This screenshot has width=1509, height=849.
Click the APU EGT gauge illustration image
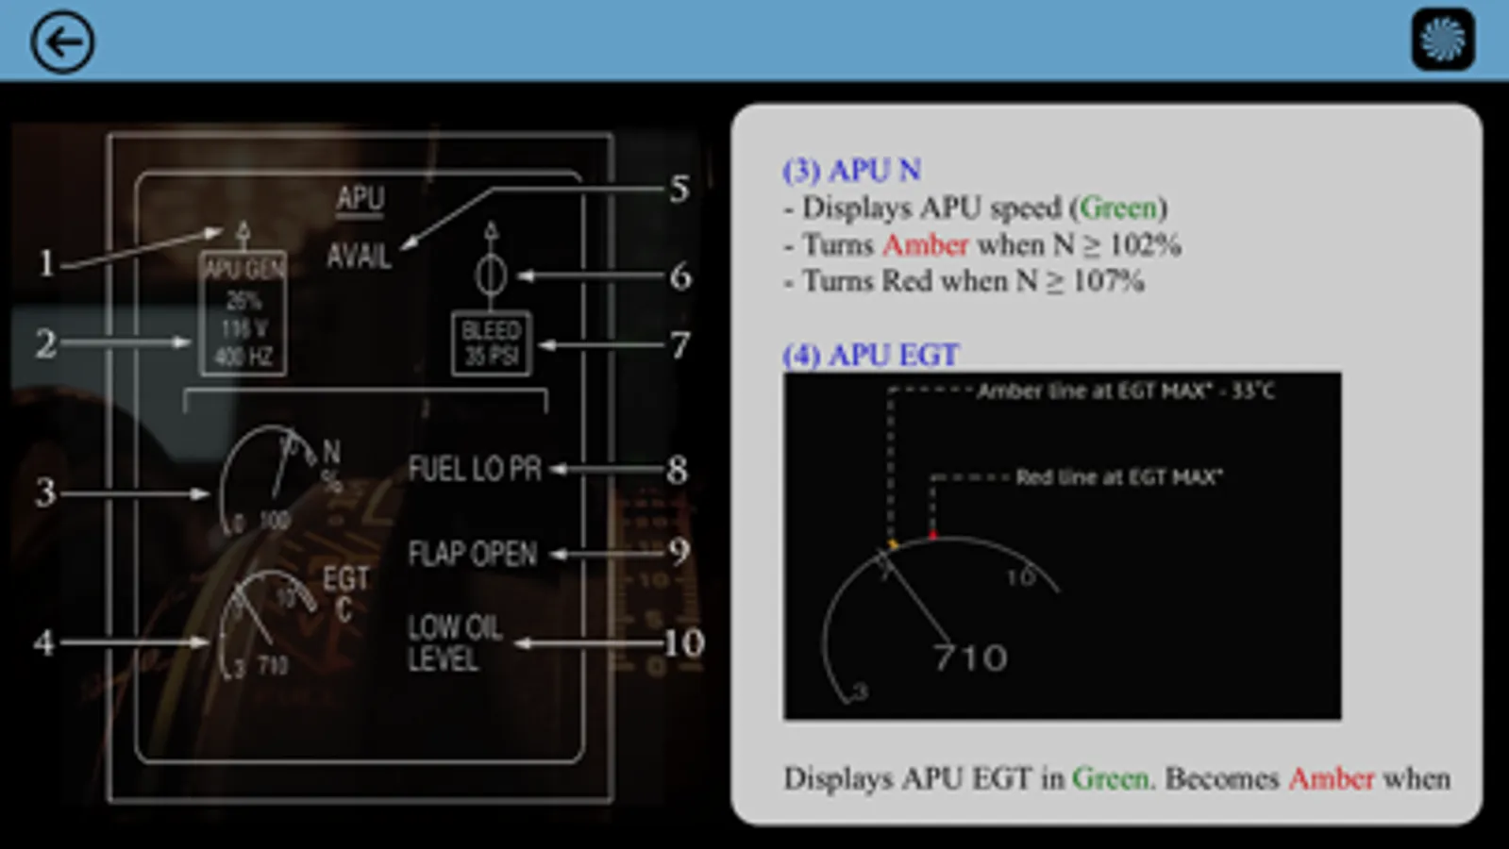[x=1062, y=546]
